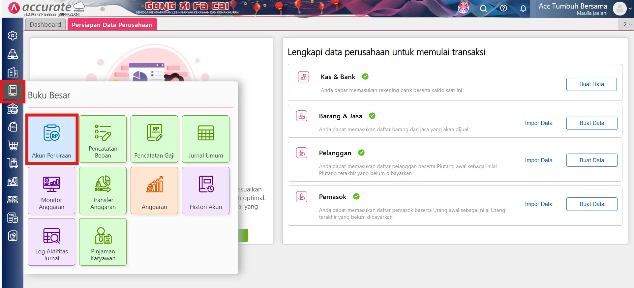
Task: Select the Persiapan Data Perusahaan tab
Action: coord(112,25)
